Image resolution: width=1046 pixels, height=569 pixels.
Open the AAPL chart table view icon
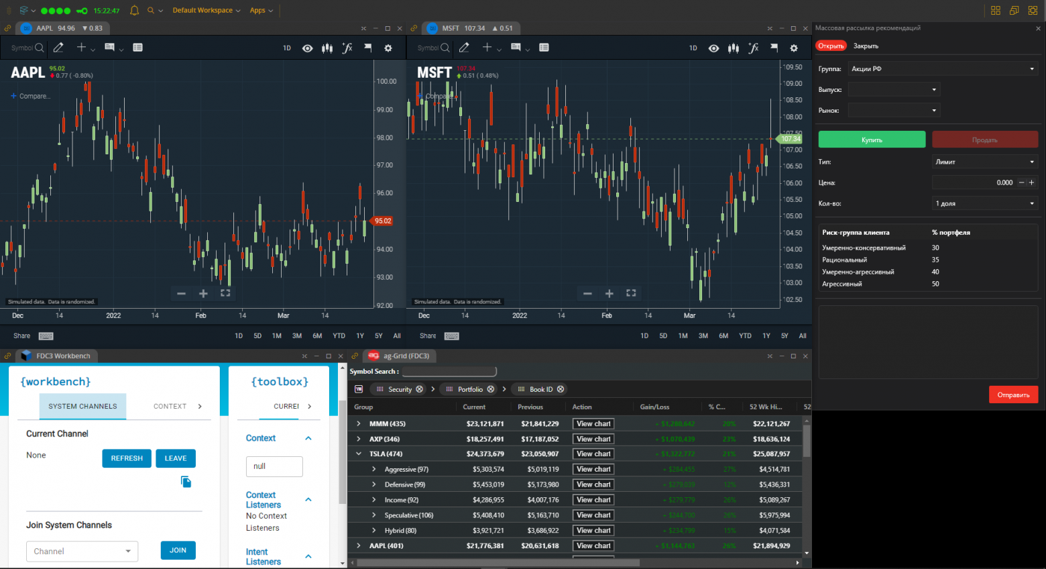137,48
